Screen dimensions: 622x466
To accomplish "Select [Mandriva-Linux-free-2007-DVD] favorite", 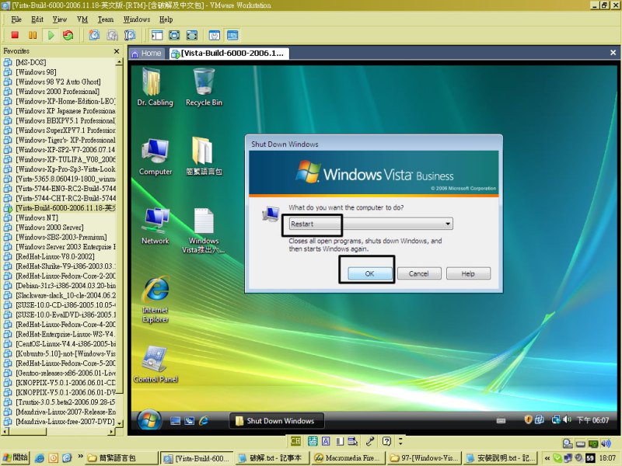I will pos(65,422).
